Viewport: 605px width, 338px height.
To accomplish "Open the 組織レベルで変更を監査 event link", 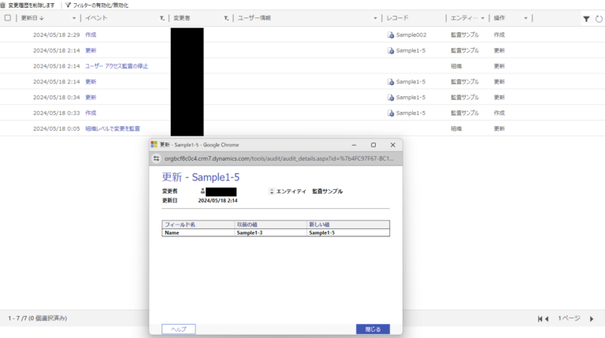I will [112, 128].
